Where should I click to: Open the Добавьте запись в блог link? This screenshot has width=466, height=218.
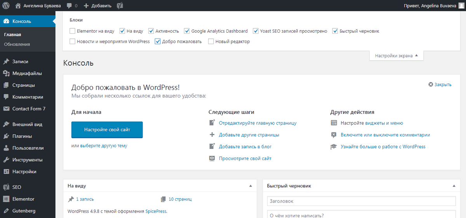click(245, 146)
